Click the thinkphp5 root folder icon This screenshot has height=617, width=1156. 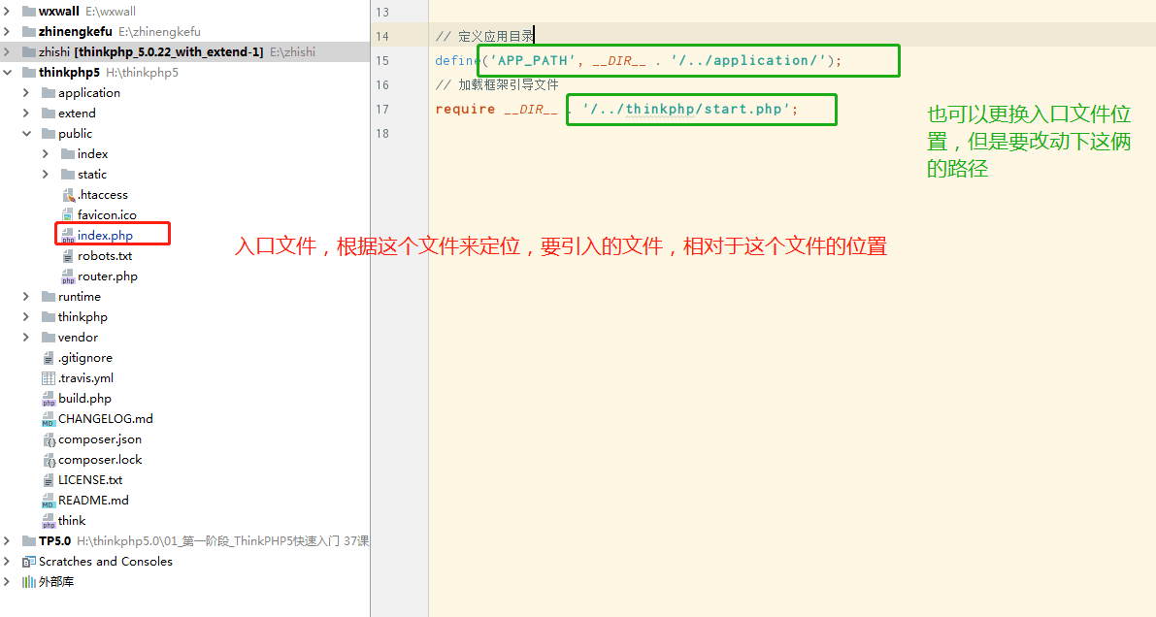click(x=29, y=72)
